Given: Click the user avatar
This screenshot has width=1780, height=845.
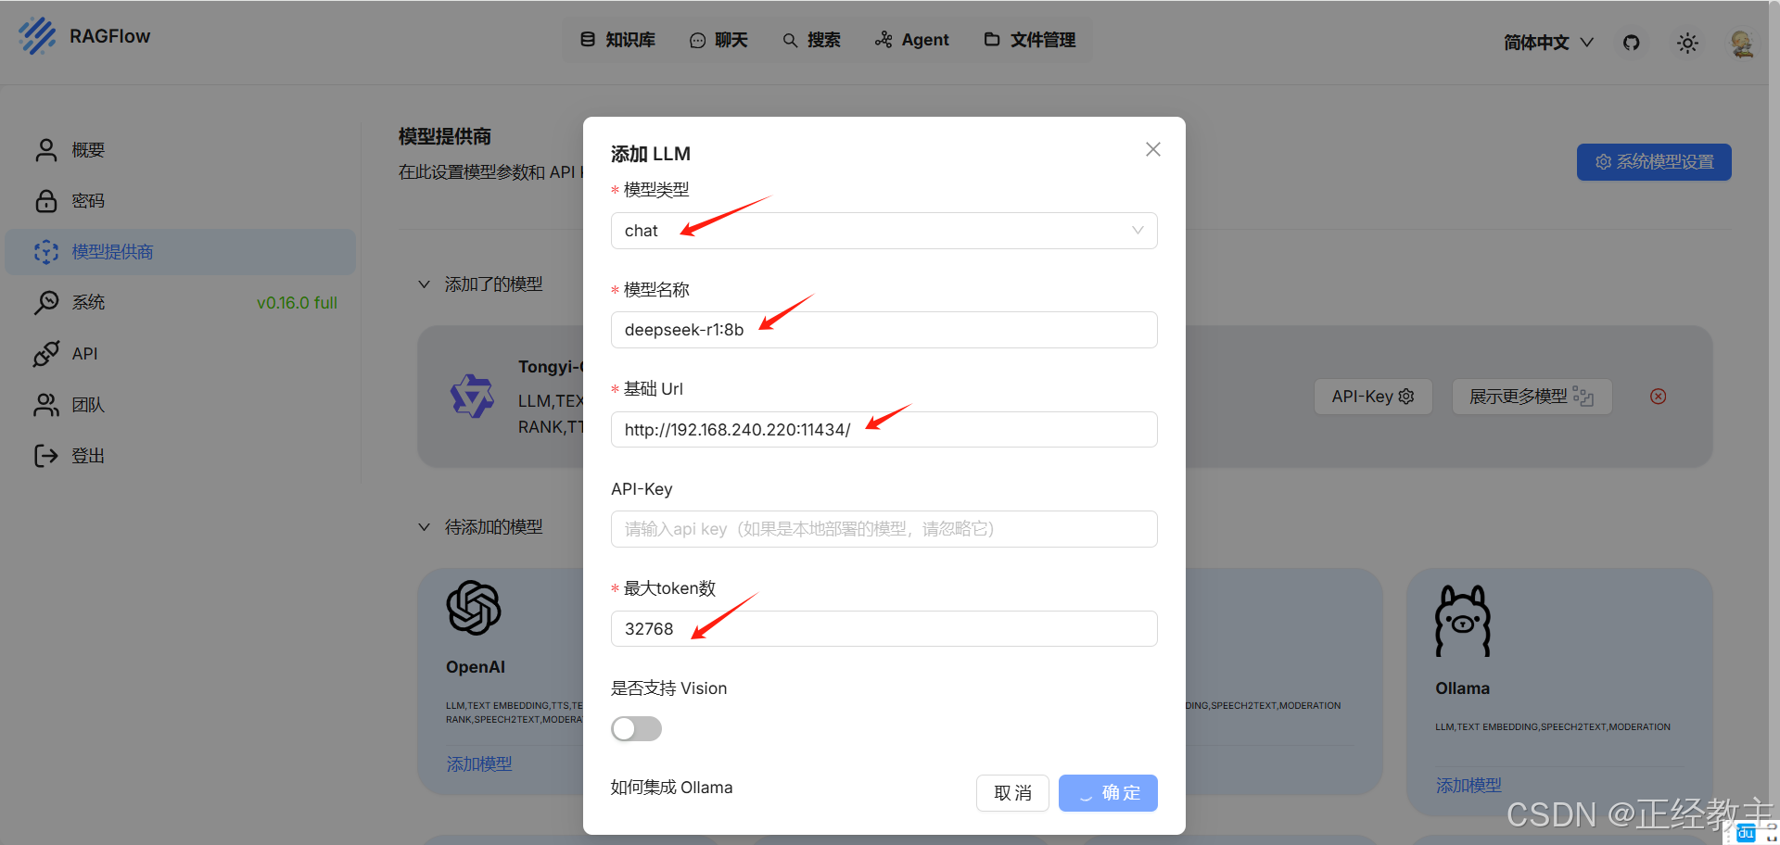Looking at the screenshot, I should click(1742, 43).
